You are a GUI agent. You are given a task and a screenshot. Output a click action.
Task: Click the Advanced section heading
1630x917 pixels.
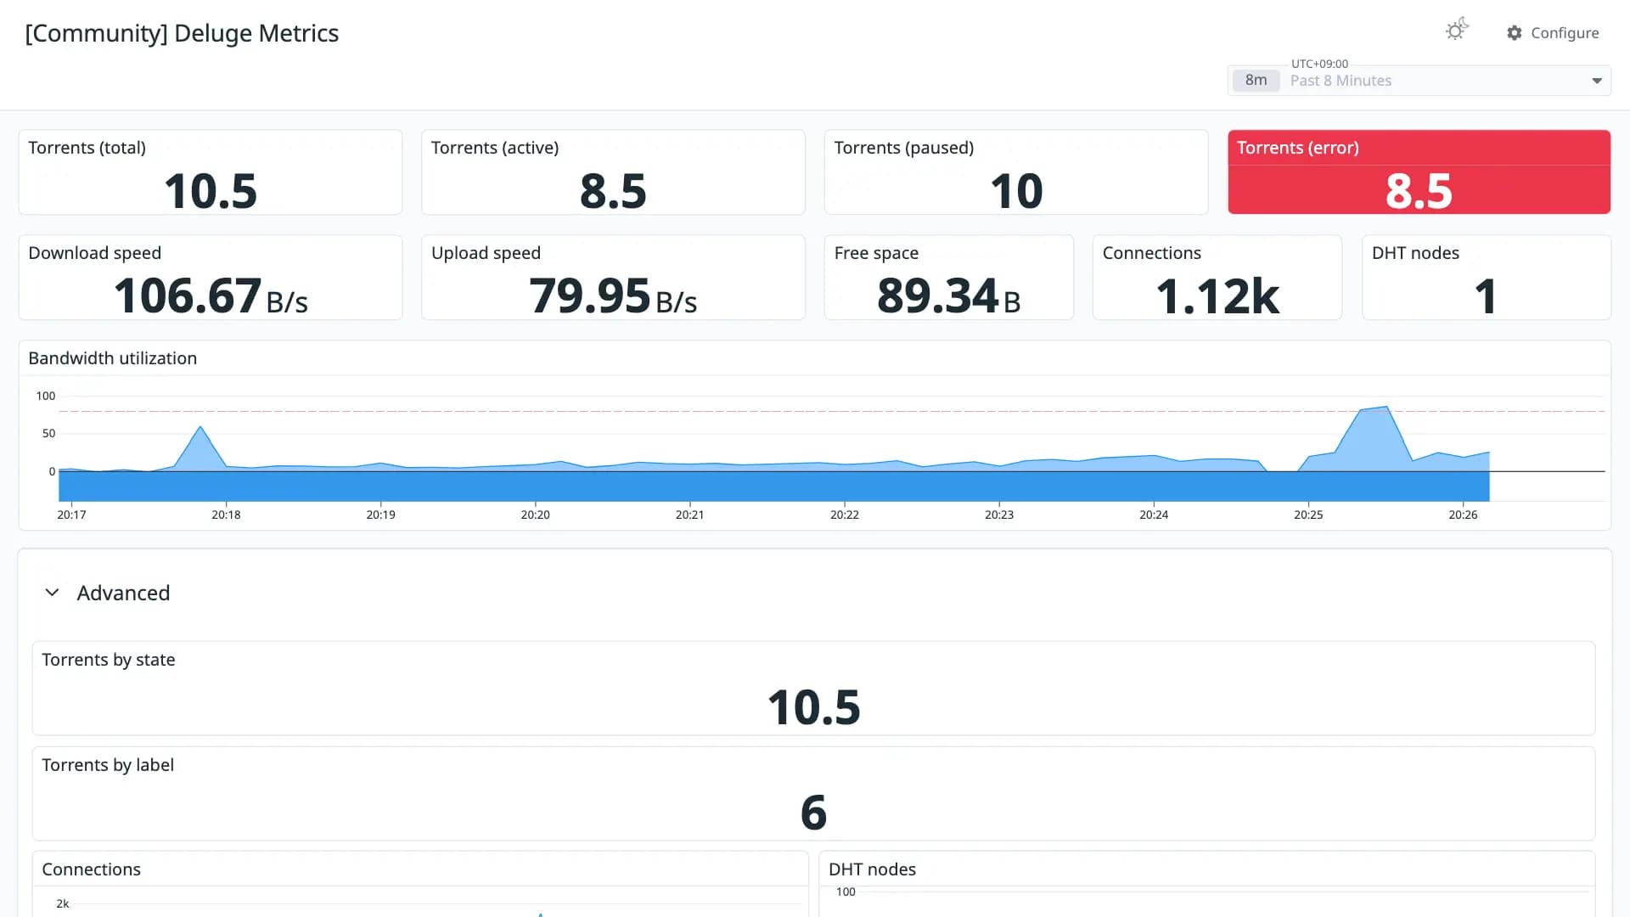123,593
